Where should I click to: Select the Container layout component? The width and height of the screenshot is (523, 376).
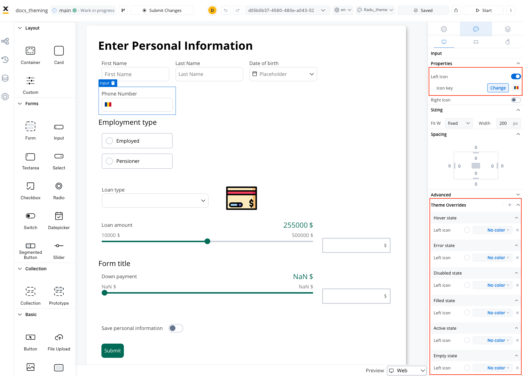click(30, 55)
